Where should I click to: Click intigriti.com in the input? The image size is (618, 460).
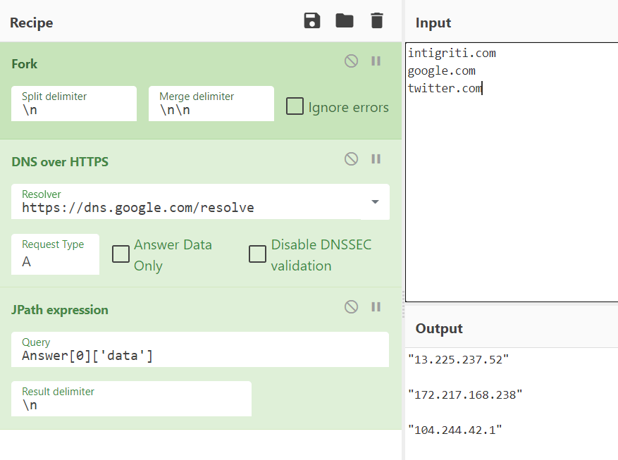point(452,53)
